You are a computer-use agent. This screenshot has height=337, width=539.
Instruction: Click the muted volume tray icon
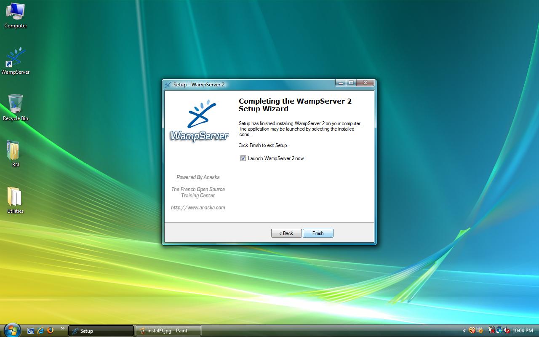[x=507, y=331]
